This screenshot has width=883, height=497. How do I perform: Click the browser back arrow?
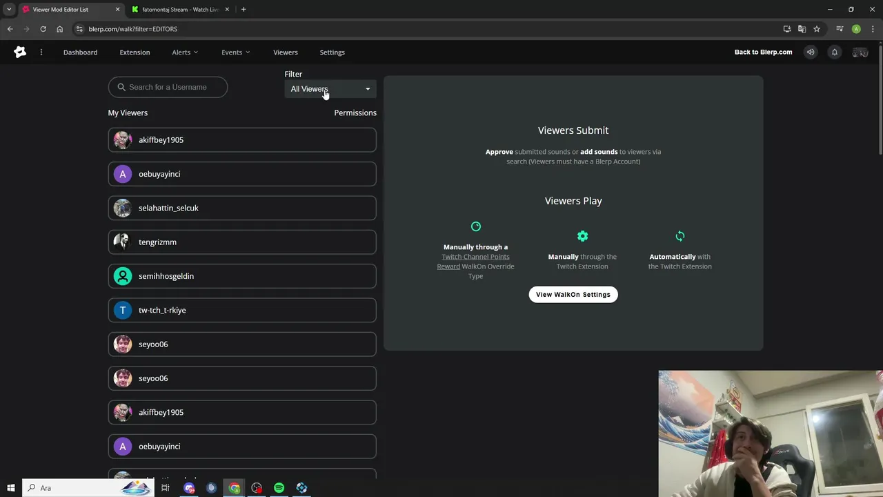coord(10,29)
